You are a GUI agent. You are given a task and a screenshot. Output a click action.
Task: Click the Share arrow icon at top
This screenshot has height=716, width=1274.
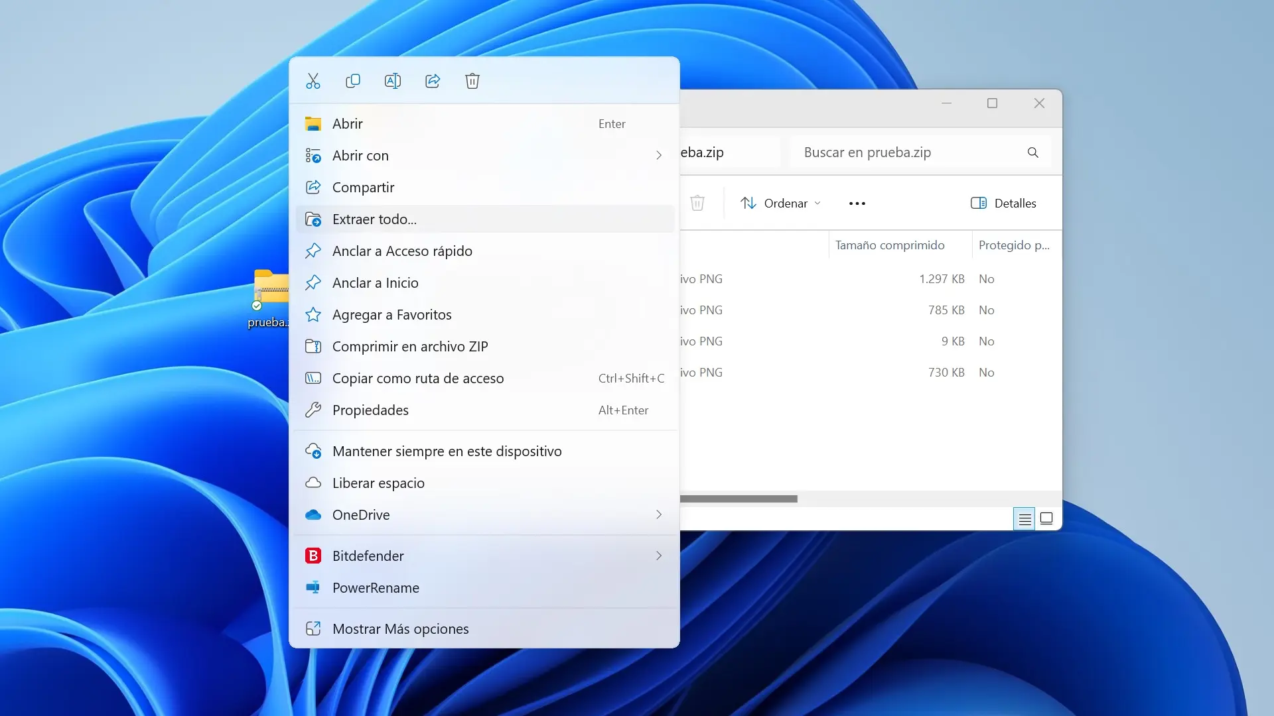click(x=433, y=81)
